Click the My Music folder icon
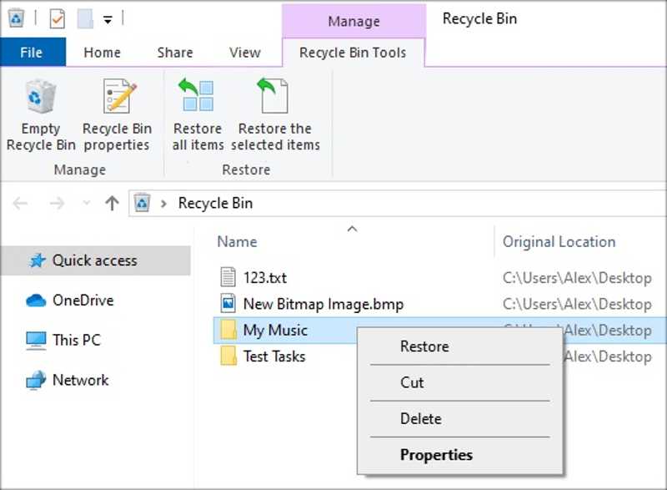This screenshot has width=667, height=490. click(x=228, y=330)
